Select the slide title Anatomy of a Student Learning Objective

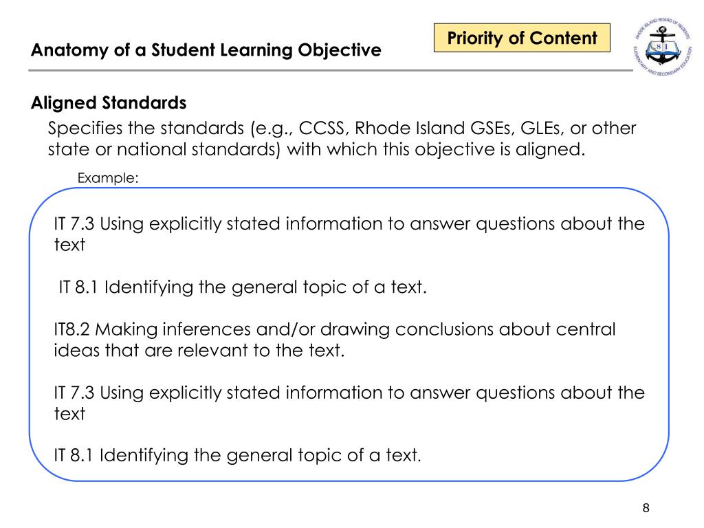206,49
